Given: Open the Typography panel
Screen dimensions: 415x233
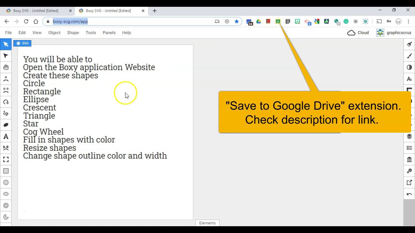Looking at the screenshot, I should click(x=409, y=79).
